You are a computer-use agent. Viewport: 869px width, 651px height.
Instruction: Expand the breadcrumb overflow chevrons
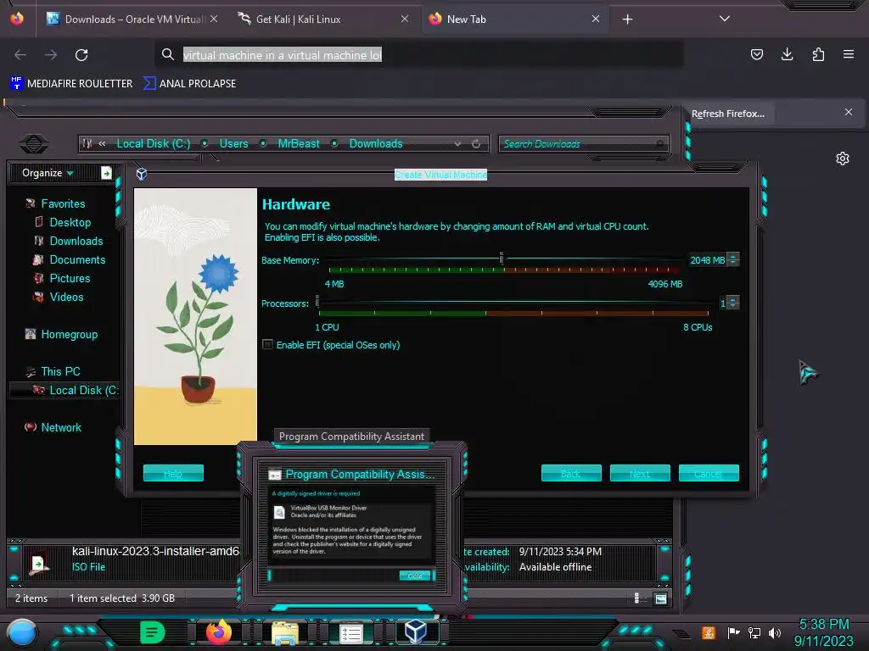pyautogui.click(x=102, y=144)
